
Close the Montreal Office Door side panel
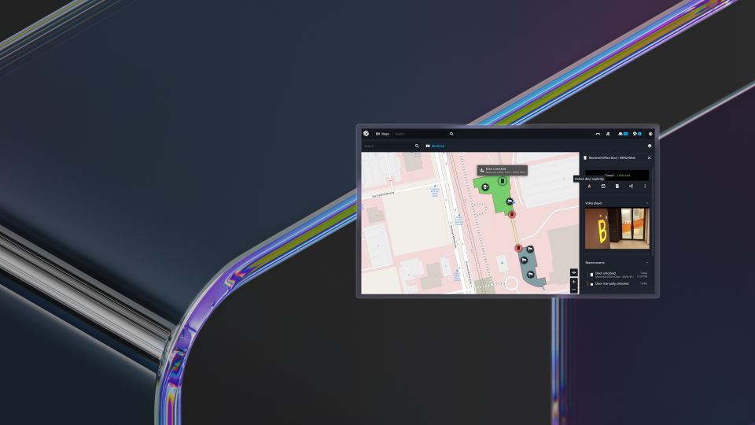coord(649,158)
